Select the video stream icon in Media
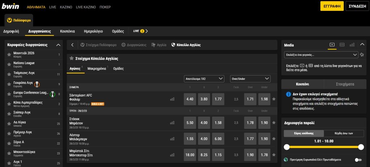Image resolution: width=370 pixels, height=167 pixels. (332, 45)
